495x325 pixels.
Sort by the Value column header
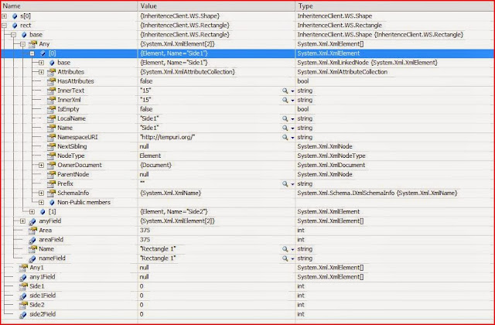217,6
